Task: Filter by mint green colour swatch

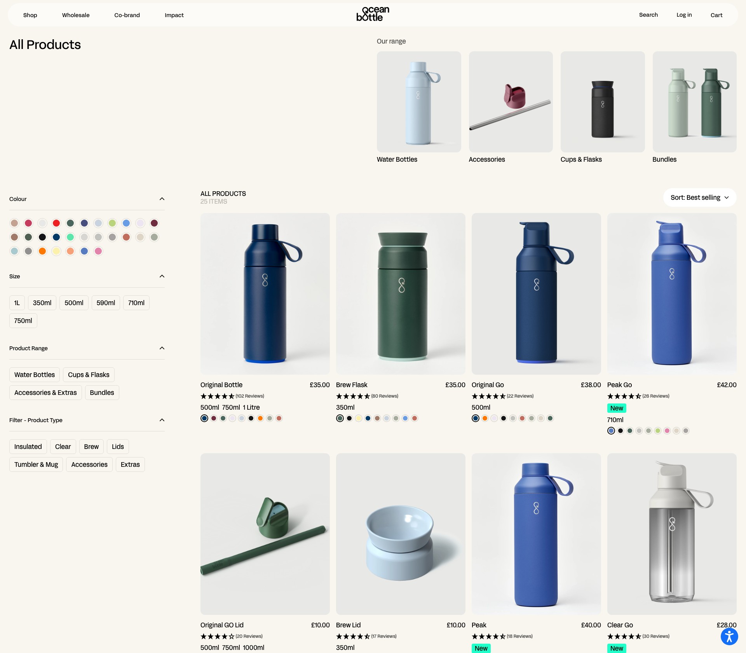Action: [70, 237]
